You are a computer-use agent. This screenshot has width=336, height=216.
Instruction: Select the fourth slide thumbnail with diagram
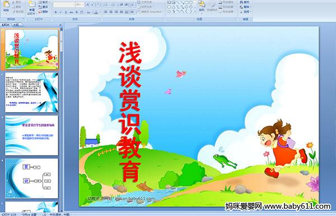(x=32, y=178)
